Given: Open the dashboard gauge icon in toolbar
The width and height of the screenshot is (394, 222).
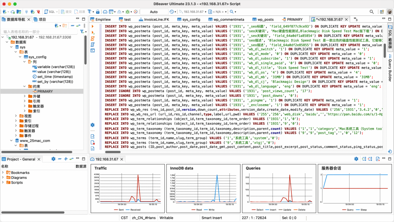Looking at the screenshot, I should (105, 12).
